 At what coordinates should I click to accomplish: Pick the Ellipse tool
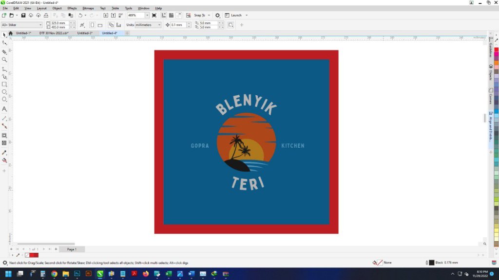pos(4,92)
